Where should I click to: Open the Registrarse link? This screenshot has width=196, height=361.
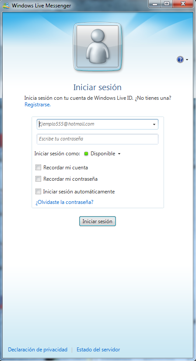[x=38, y=105]
